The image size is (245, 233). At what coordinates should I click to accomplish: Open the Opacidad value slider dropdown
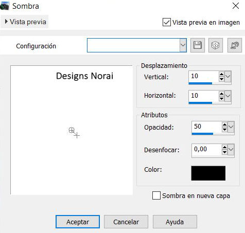point(231,127)
